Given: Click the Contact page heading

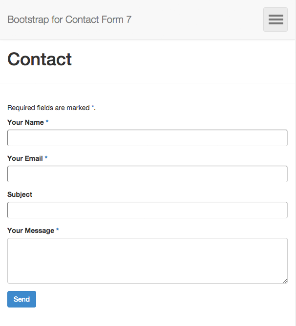Looking at the screenshot, I should click(x=40, y=59).
